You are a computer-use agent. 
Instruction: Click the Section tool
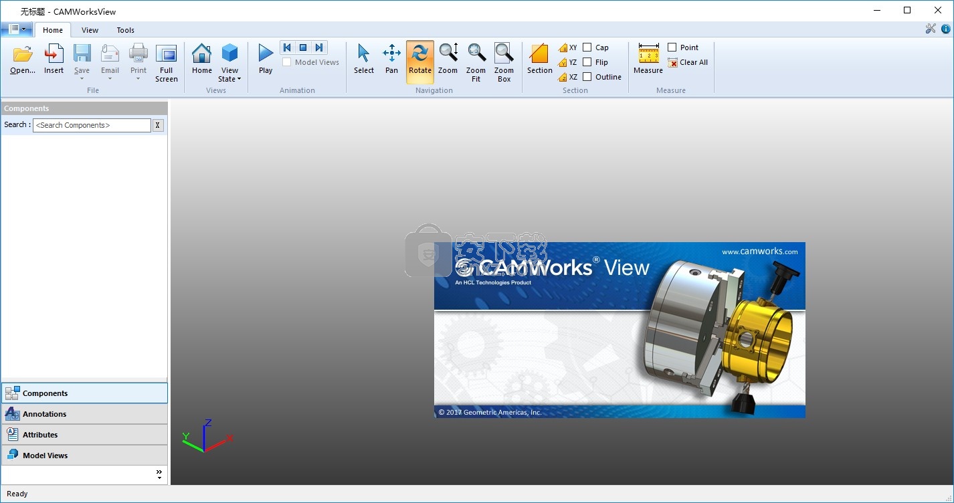tap(539, 59)
